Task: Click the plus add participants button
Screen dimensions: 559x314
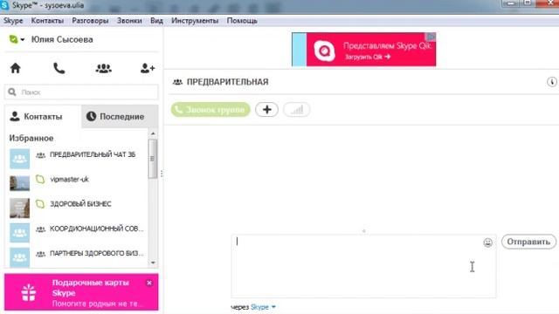Action: point(266,110)
